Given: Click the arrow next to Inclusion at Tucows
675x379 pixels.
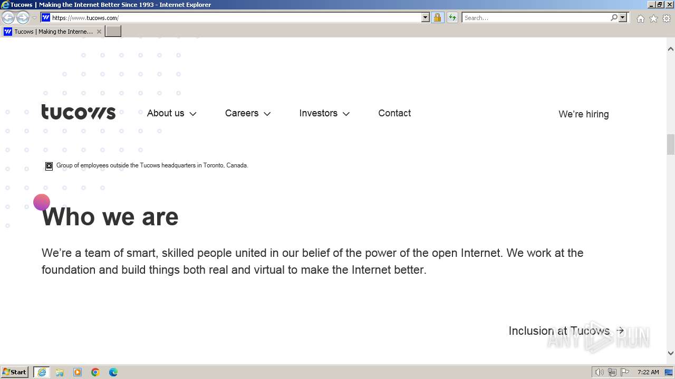Looking at the screenshot, I should [620, 331].
